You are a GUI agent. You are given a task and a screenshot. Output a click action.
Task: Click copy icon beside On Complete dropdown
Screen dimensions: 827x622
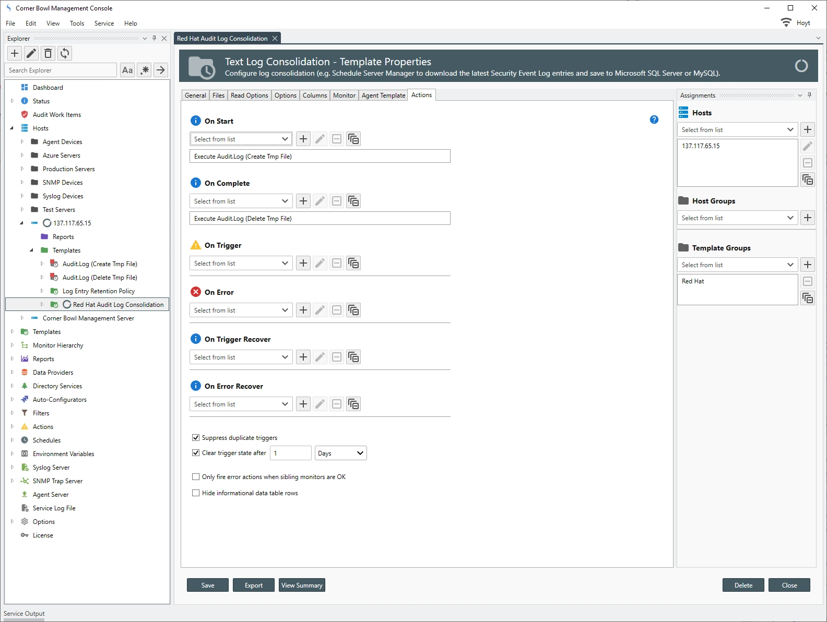tap(353, 201)
